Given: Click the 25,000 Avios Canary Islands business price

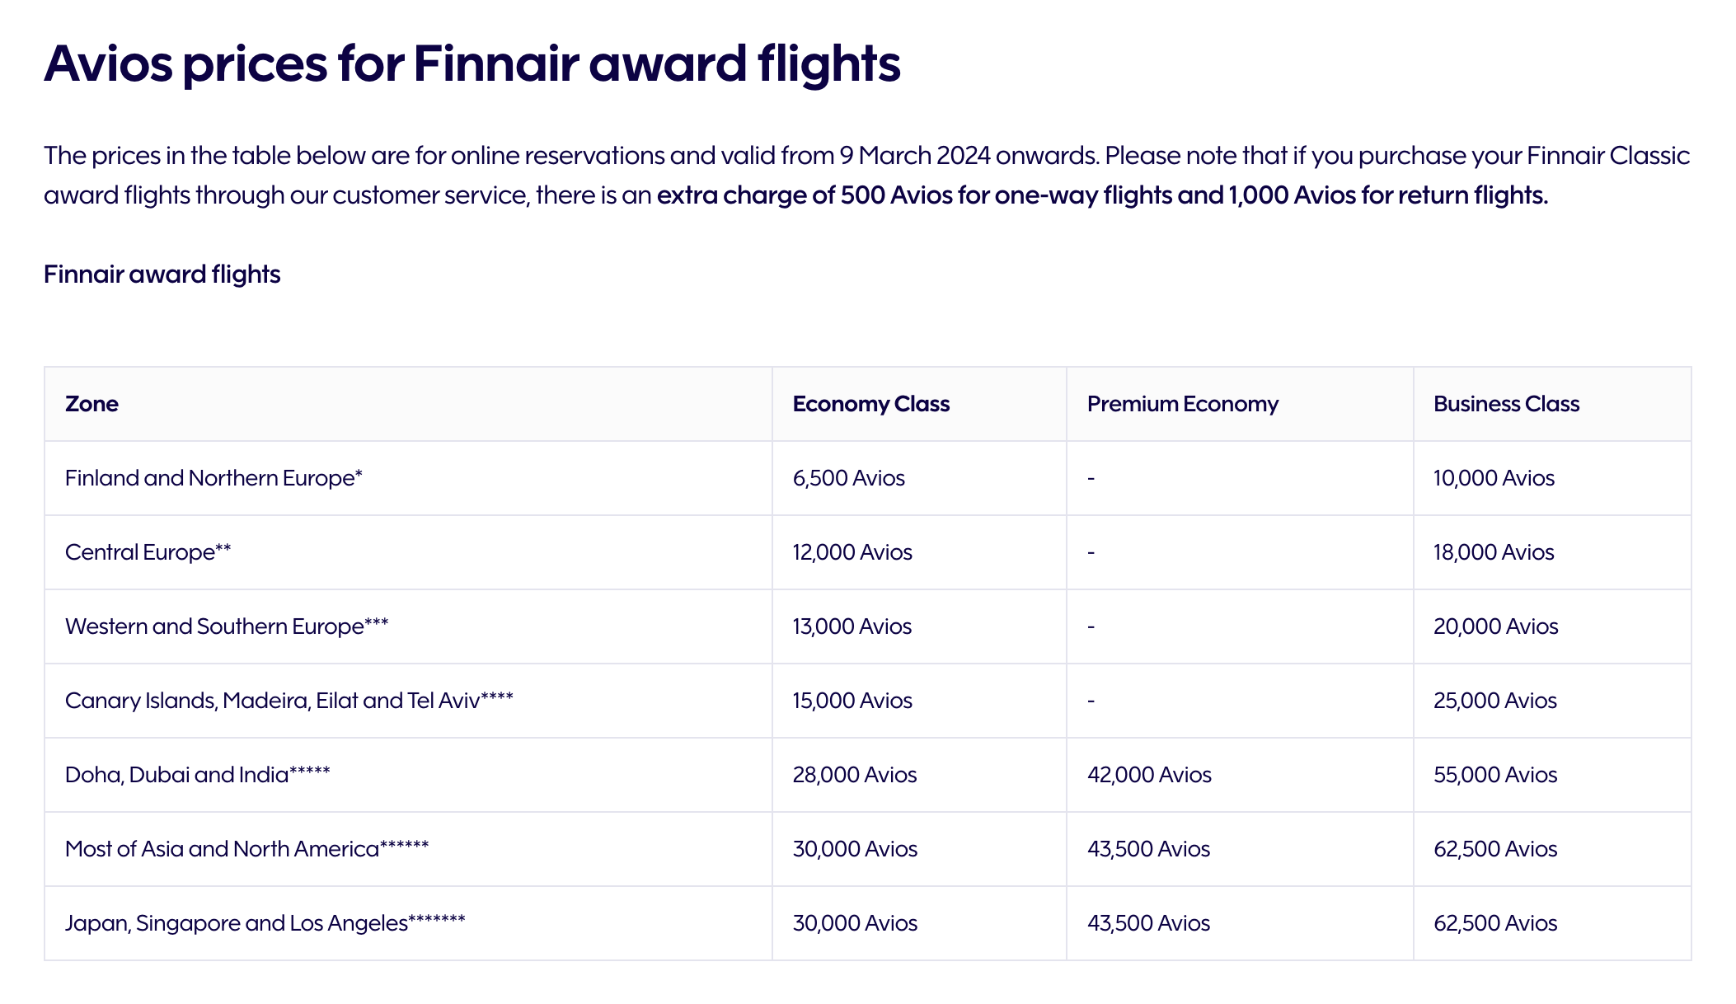Looking at the screenshot, I should [1494, 701].
